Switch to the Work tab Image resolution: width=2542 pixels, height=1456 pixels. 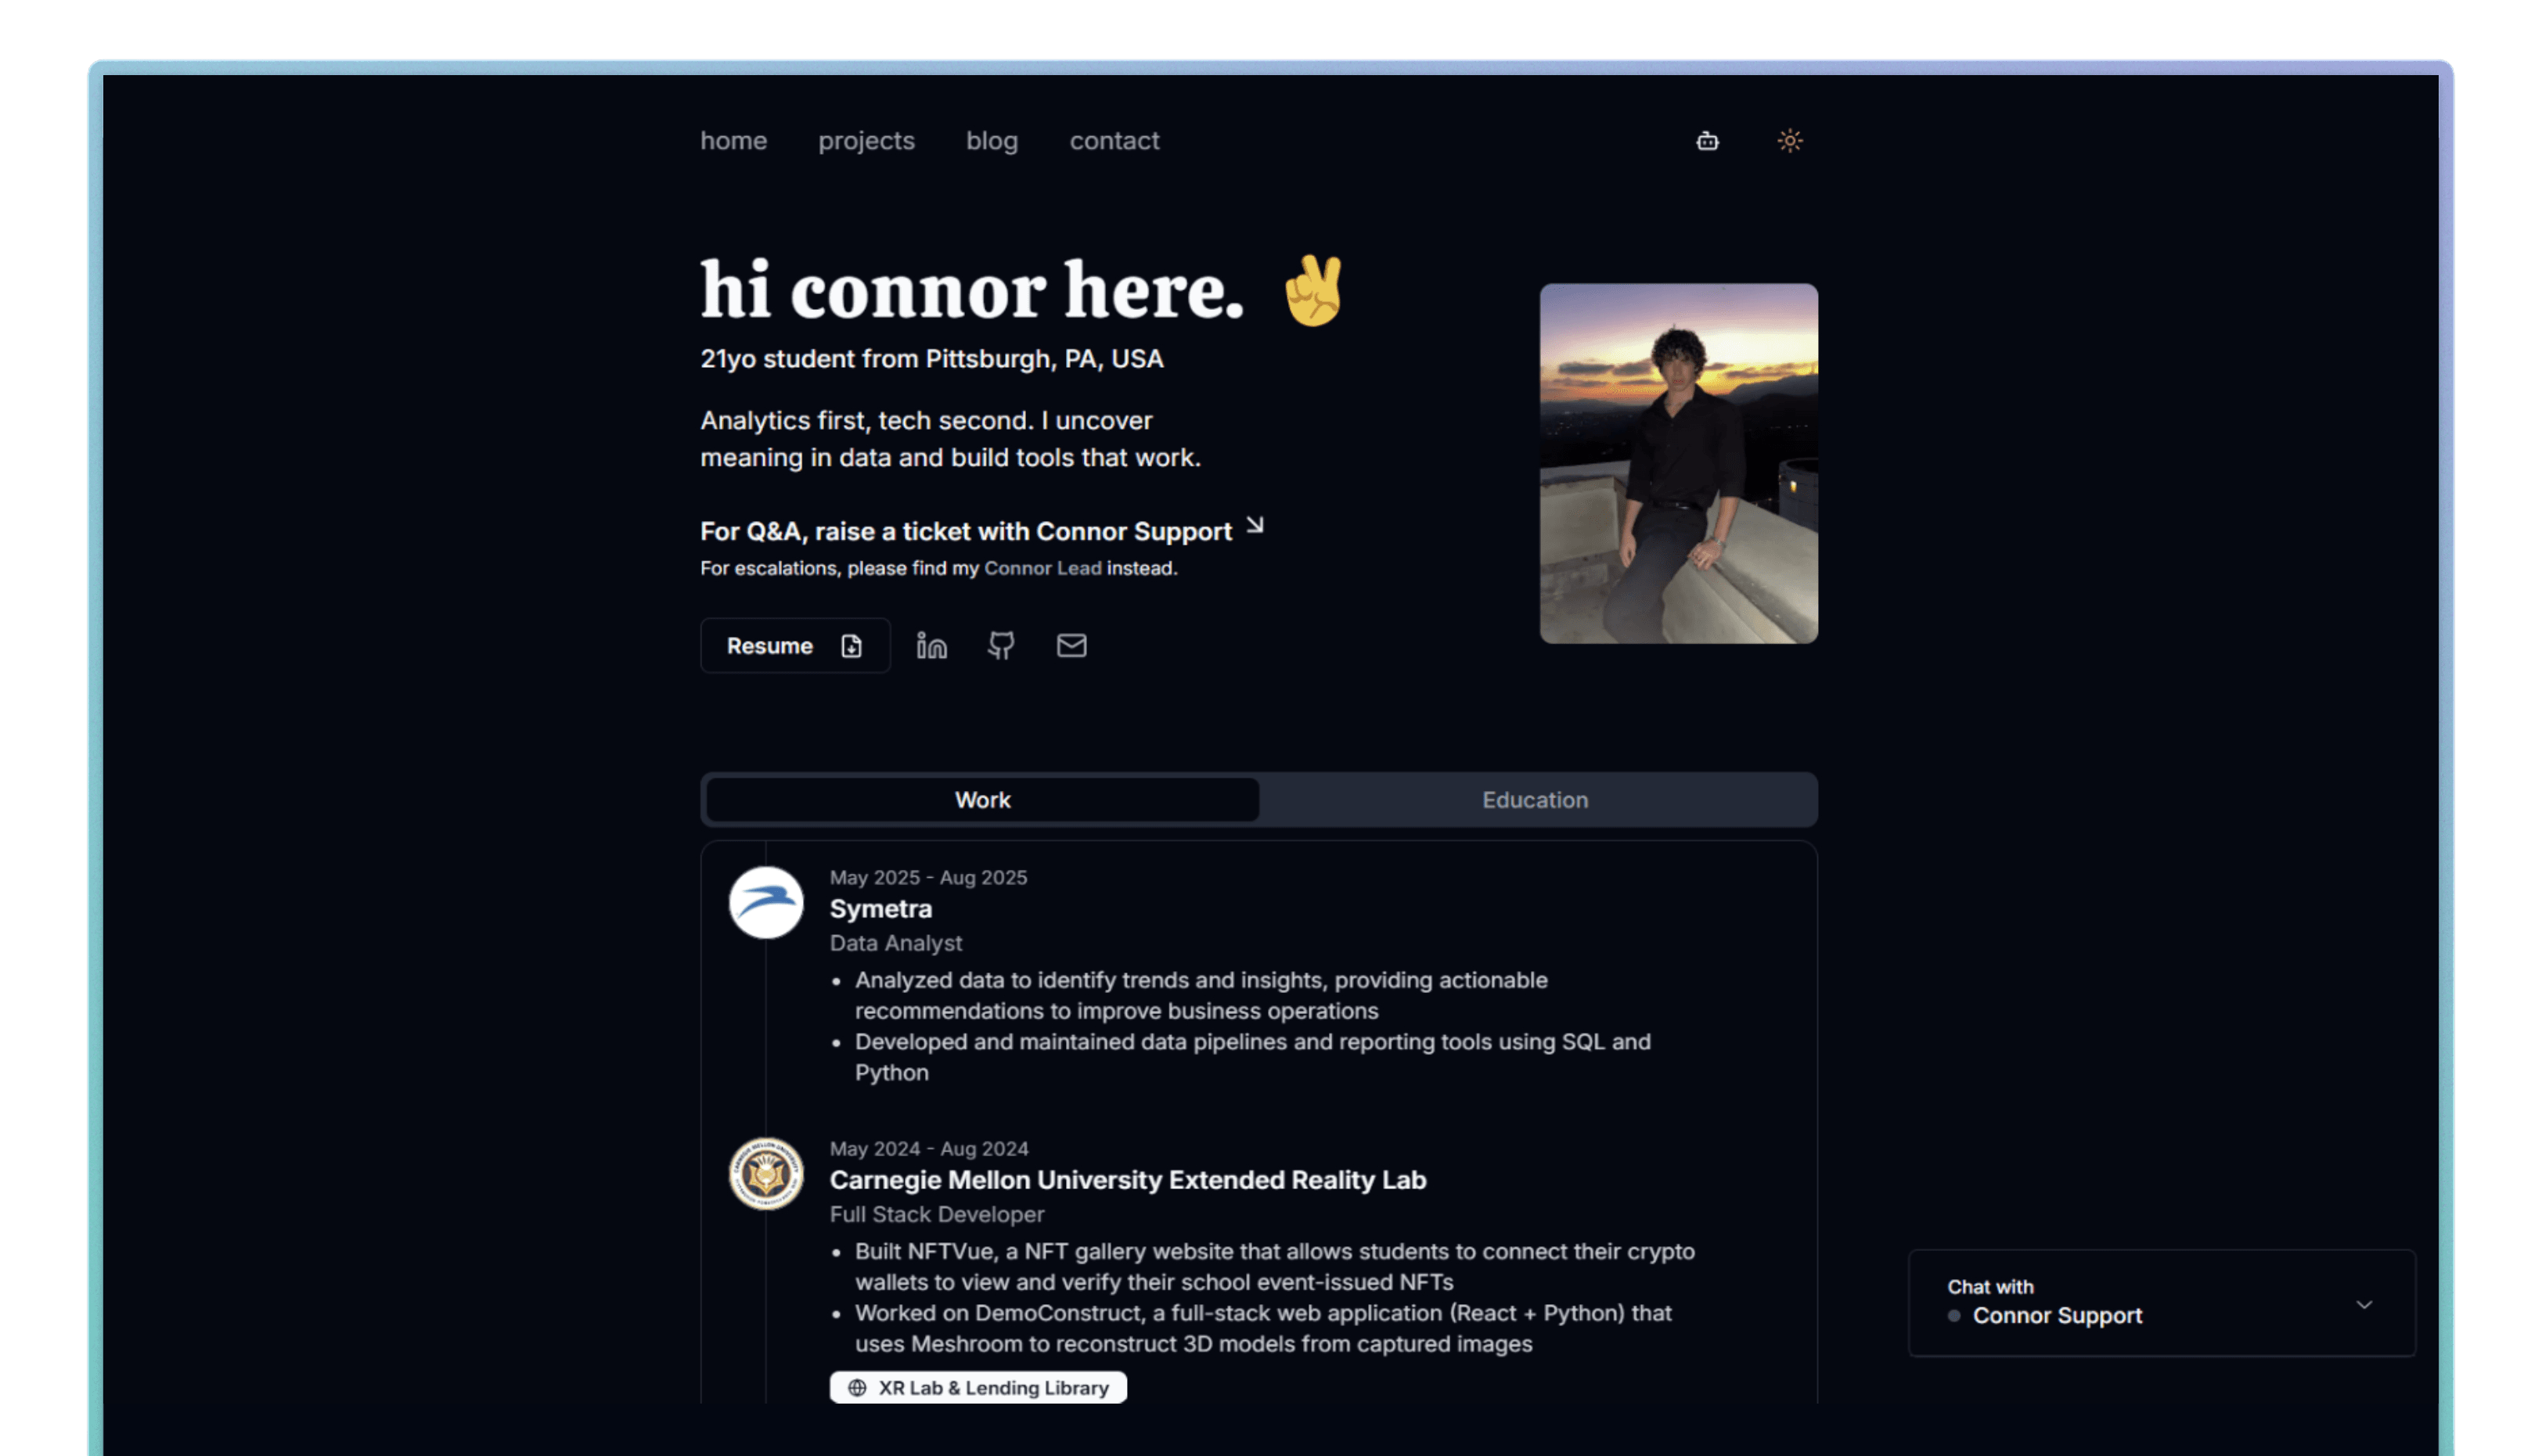983,800
